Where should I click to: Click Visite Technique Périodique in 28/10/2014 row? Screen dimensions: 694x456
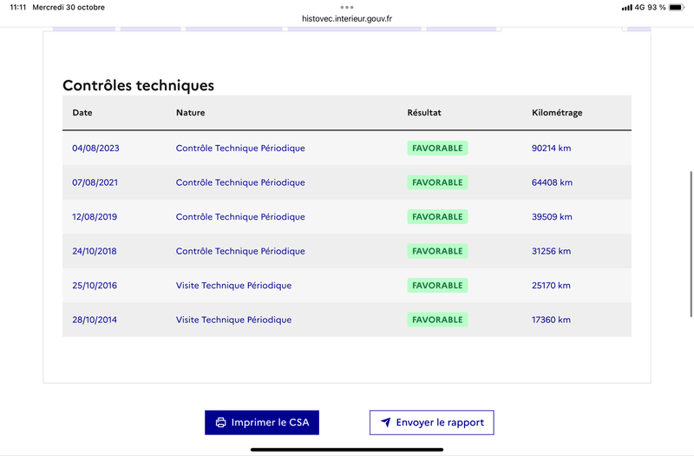233,320
